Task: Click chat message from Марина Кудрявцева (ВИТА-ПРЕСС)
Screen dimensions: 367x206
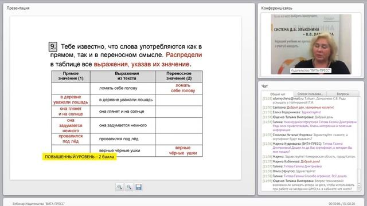Action: 307,148
